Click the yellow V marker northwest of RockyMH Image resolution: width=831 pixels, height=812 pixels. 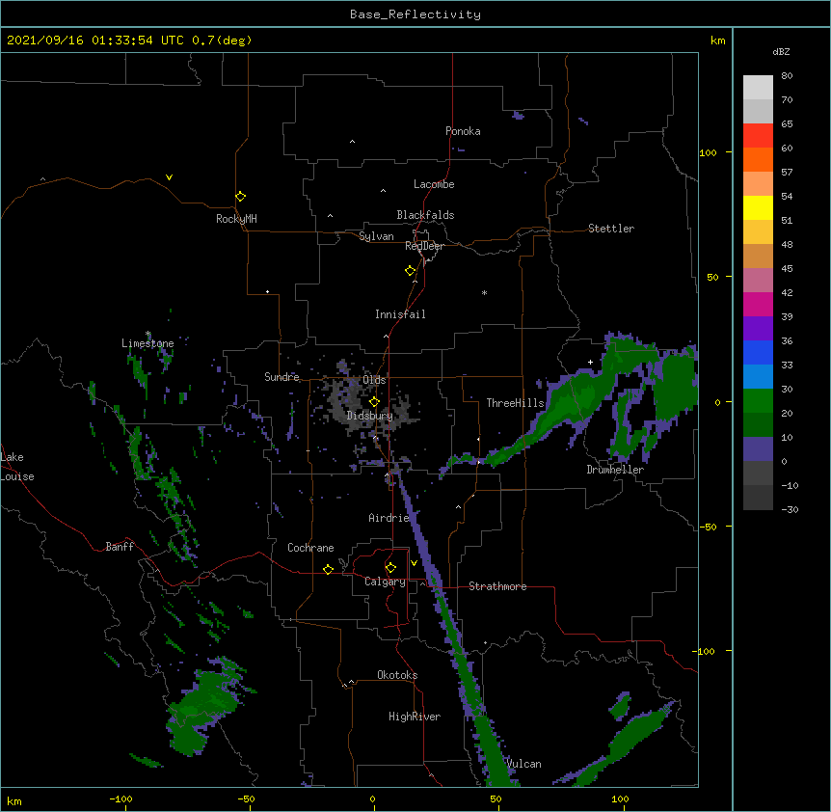pyautogui.click(x=169, y=177)
